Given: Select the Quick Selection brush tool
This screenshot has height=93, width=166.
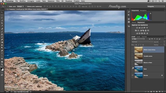Looking at the screenshot, I should coord(2,20).
